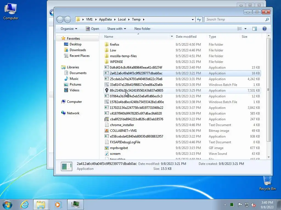
Task: Open the Organize dropdown menu
Action: click(69, 28)
